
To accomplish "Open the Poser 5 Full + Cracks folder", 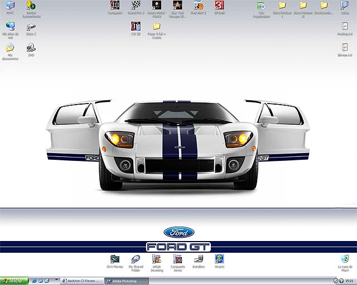I will pos(157,26).
